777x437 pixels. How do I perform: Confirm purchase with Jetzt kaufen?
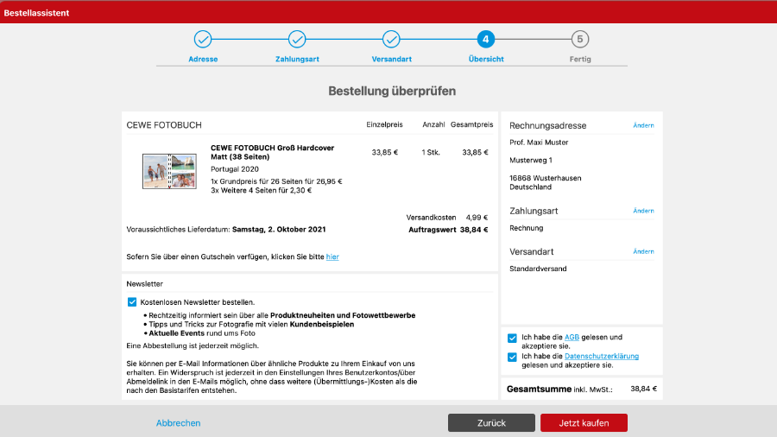click(x=584, y=422)
